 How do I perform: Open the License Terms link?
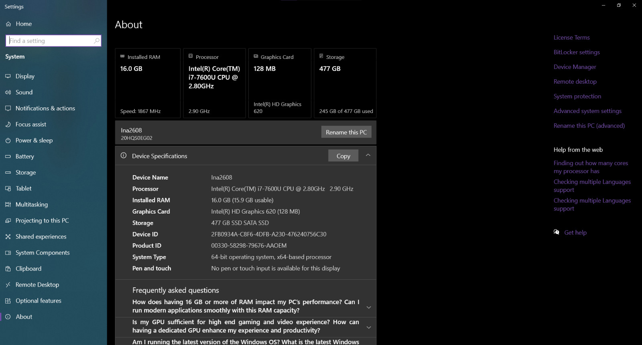[x=571, y=38]
